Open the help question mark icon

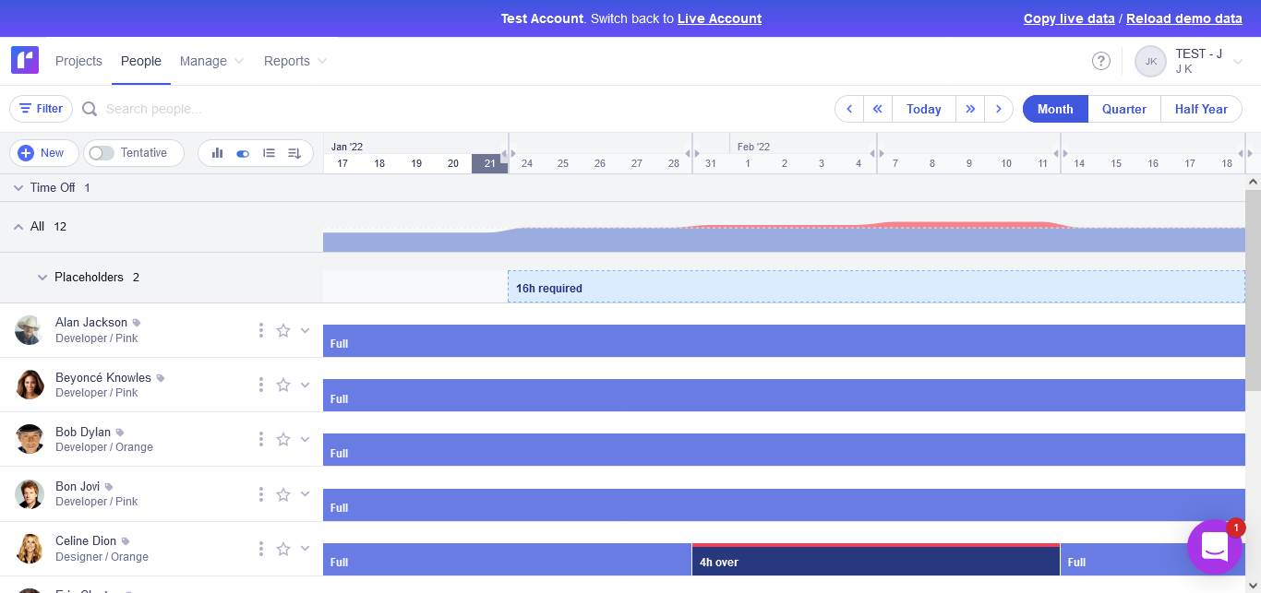tap(1101, 61)
